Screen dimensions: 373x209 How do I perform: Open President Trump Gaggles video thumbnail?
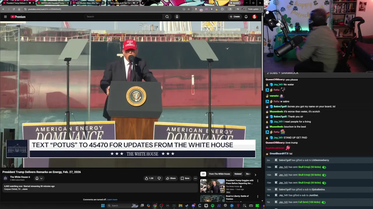pyautogui.click(x=212, y=186)
